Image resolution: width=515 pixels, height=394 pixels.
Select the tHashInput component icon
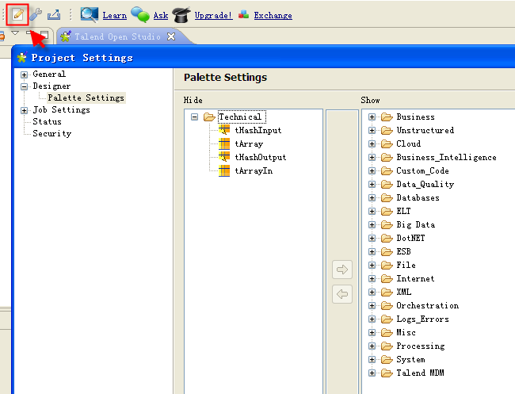pos(224,130)
